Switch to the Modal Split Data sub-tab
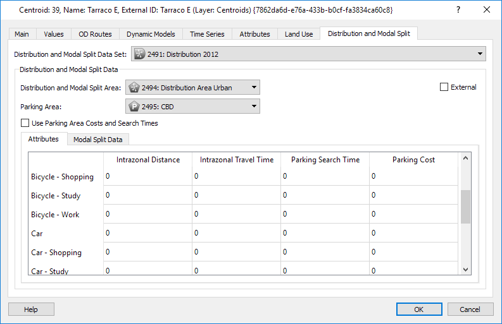Viewport: 502px width, 324px height. coord(98,140)
